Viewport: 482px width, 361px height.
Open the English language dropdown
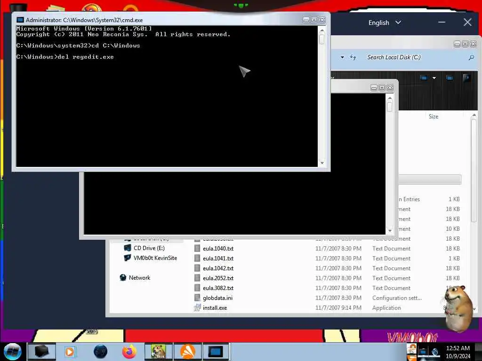pos(384,23)
